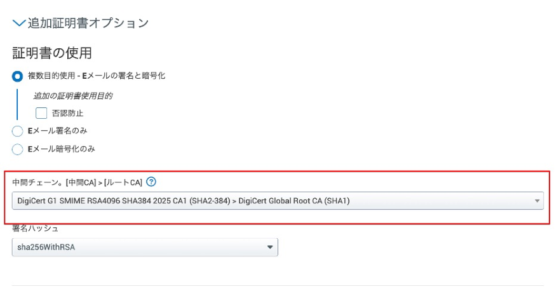This screenshot has width=559, height=289.
Task: Open the DigiCert G1 SMIME intermediate chain dropdown
Action: [278, 201]
